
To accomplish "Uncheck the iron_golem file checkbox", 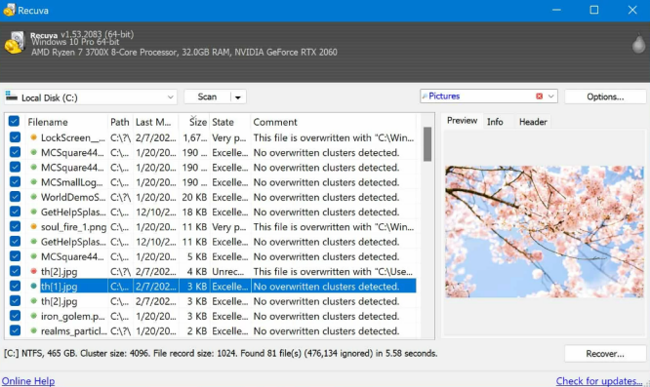I will click(x=15, y=316).
